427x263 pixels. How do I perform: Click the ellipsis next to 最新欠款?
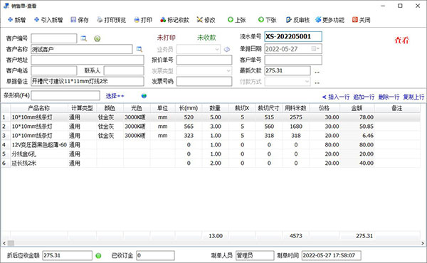pos(317,72)
